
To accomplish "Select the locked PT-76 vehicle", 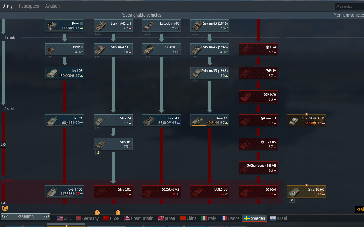I will 258,97.
